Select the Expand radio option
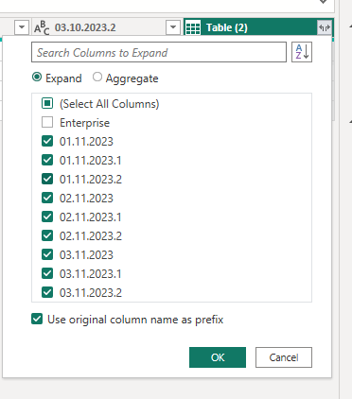The height and width of the screenshot is (399, 352). 37,77
